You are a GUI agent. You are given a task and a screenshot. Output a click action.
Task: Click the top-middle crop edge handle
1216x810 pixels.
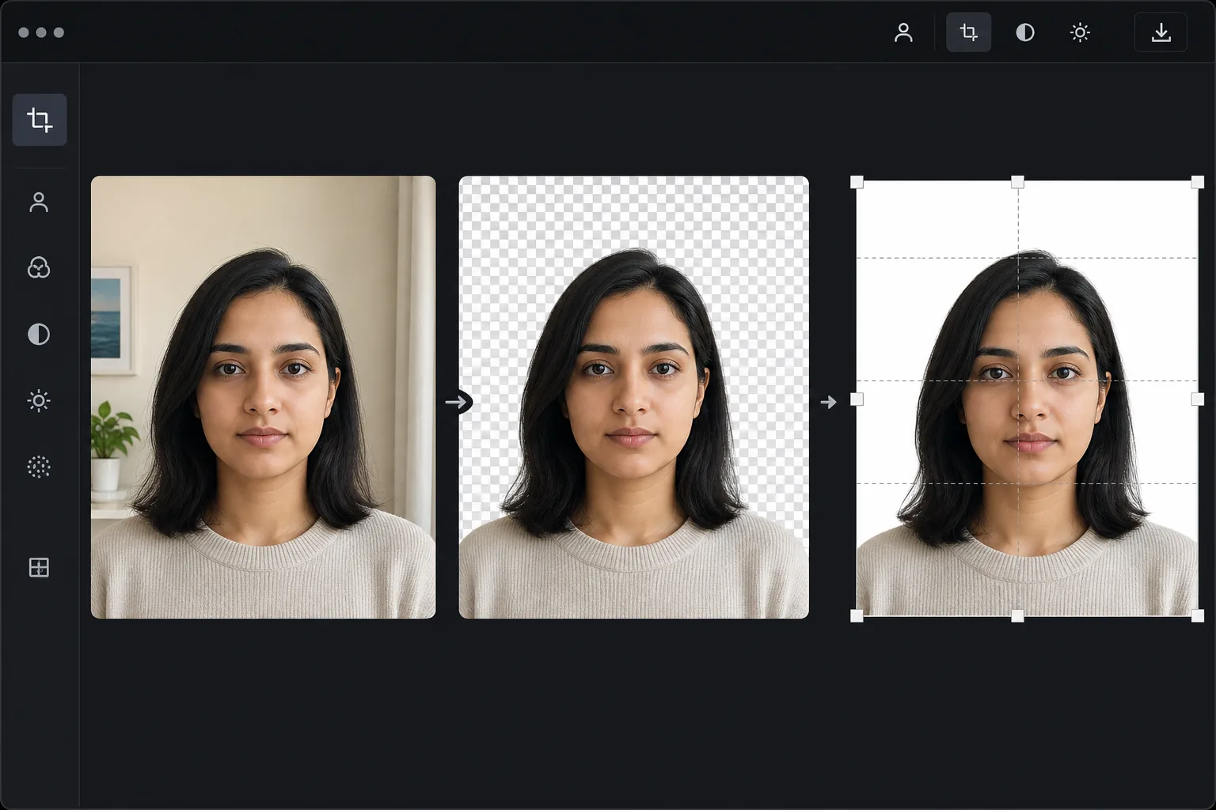pos(1018,182)
